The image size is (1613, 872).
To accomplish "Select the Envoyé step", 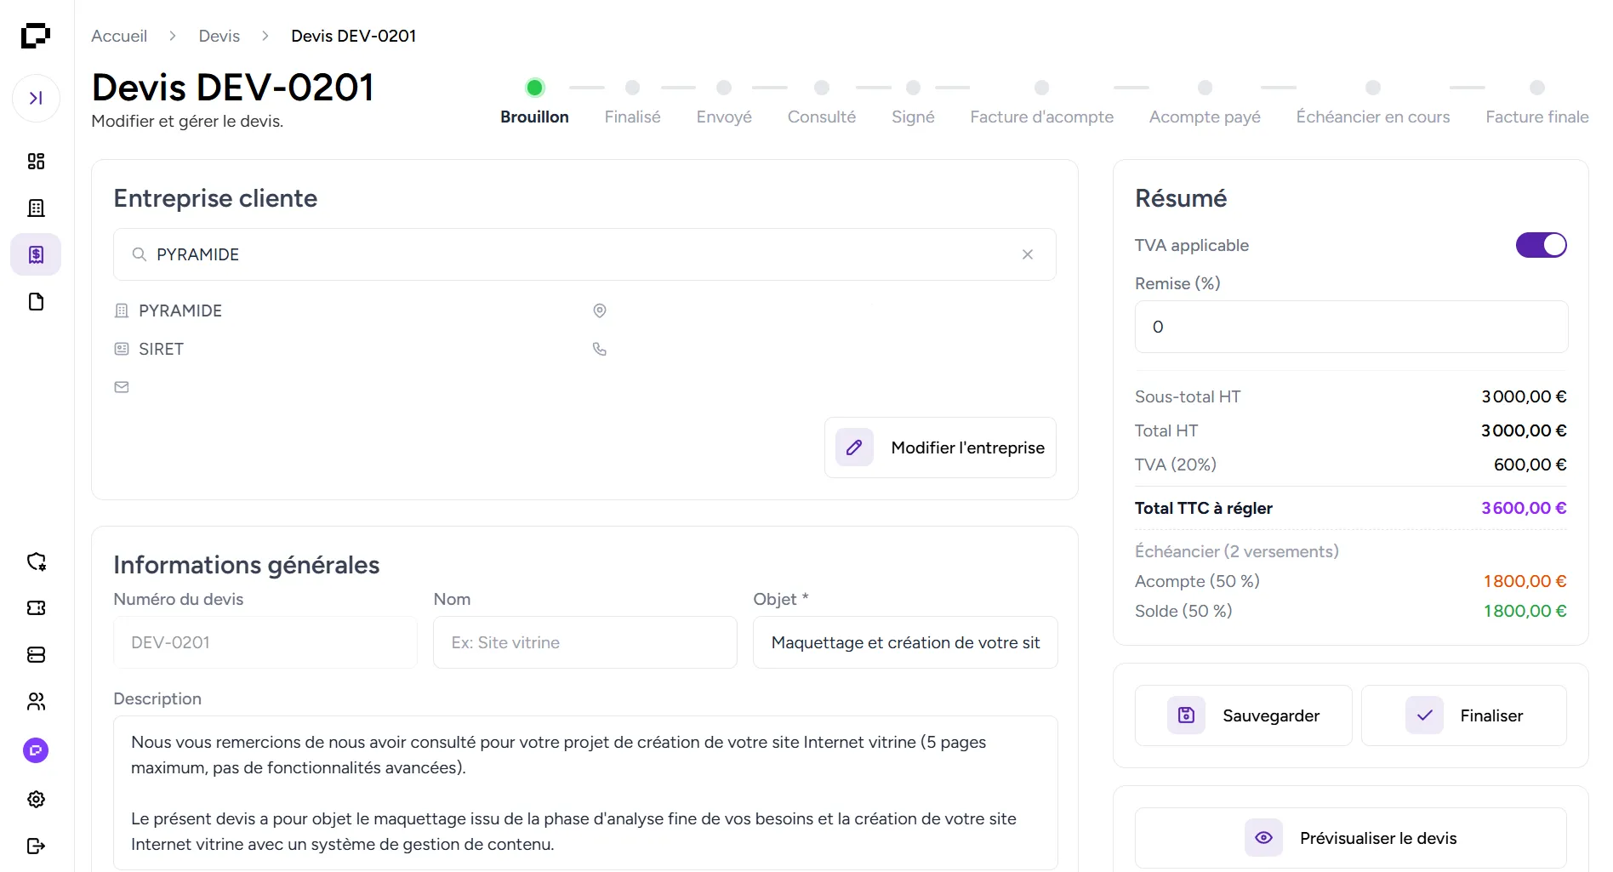I will tap(724, 102).
